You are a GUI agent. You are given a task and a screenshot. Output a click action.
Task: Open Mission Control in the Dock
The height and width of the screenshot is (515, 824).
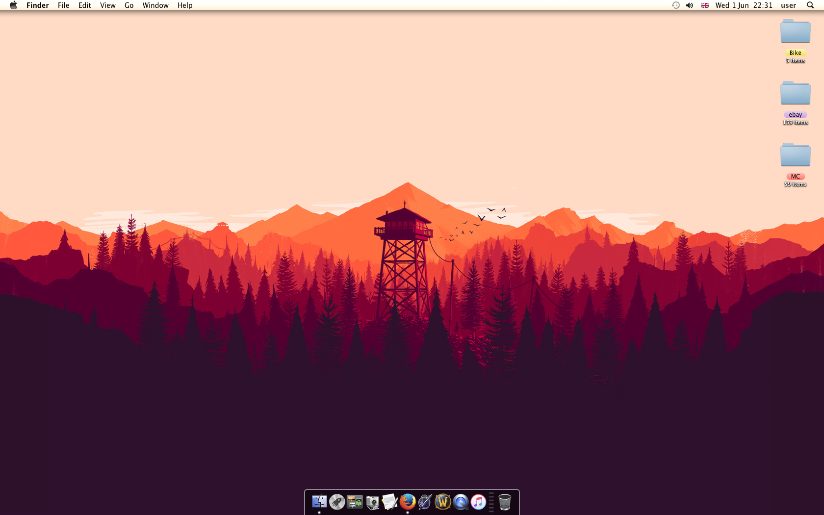click(x=355, y=502)
